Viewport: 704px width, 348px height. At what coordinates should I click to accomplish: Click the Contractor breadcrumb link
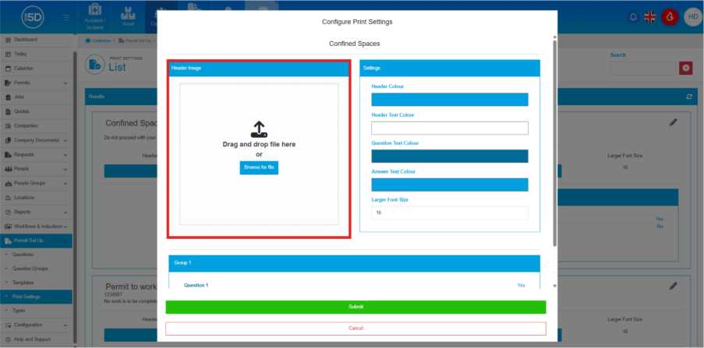(98, 40)
